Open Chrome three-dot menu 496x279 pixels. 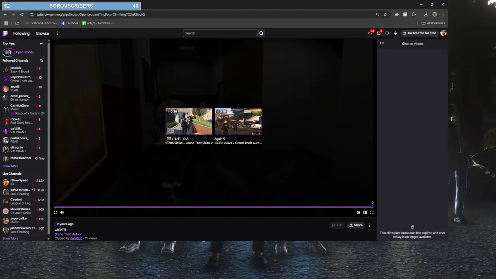pos(443,14)
